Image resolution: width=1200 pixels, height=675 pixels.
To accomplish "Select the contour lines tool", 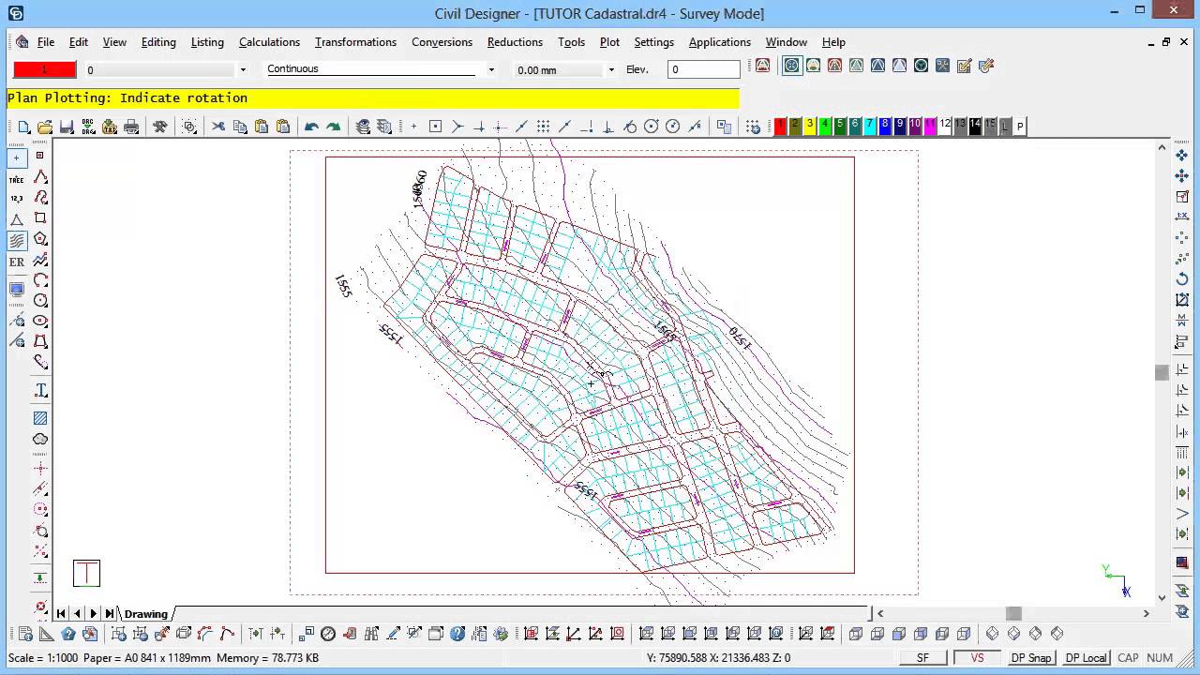I will [x=17, y=240].
